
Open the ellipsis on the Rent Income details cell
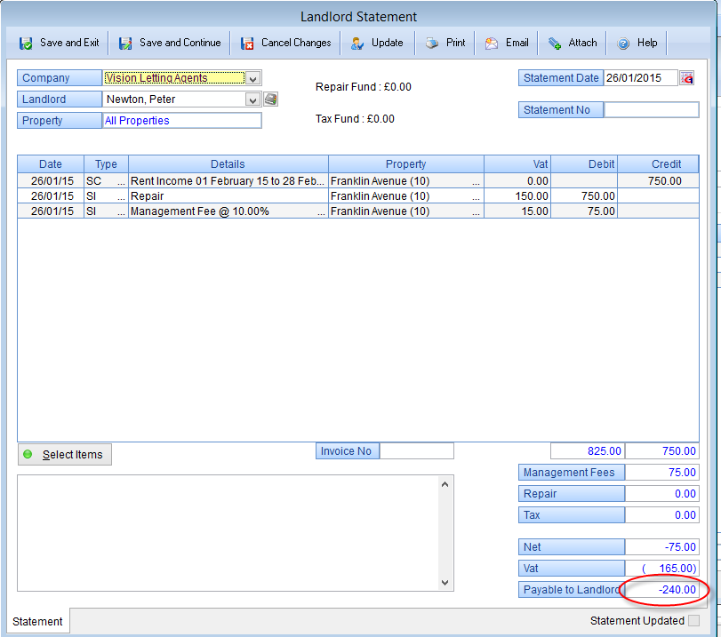pos(321,181)
